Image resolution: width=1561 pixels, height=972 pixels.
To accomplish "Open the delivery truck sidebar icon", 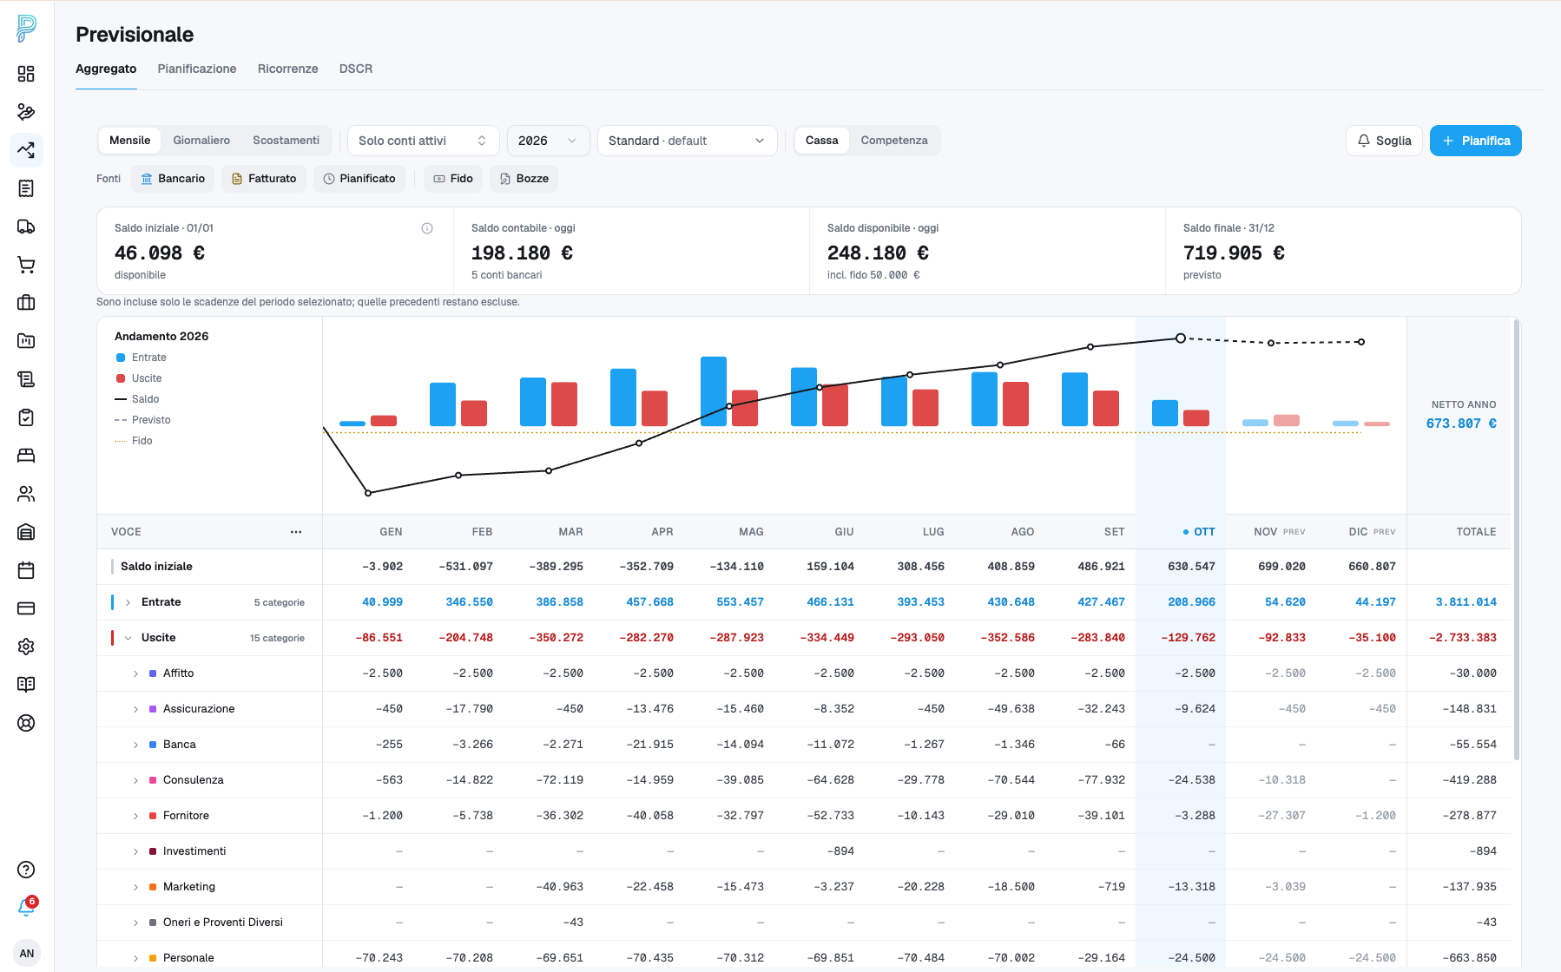I will coord(26,227).
